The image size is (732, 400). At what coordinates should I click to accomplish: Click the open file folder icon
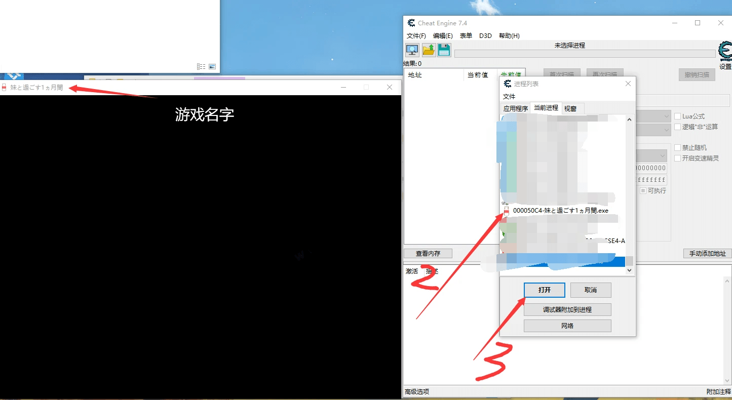tap(429, 50)
